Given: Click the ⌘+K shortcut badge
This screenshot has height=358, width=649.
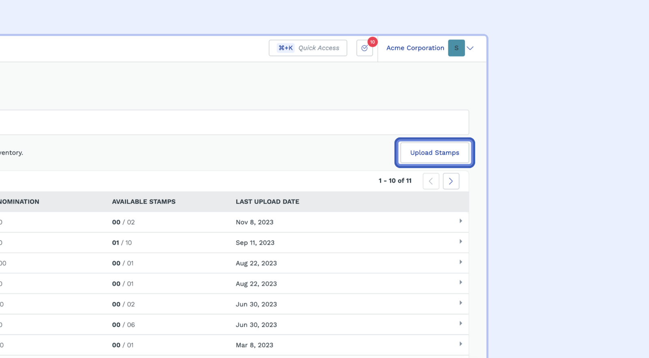Looking at the screenshot, I should click(286, 48).
